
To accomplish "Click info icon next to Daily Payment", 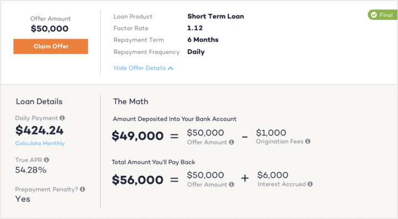I will [x=62, y=118].
